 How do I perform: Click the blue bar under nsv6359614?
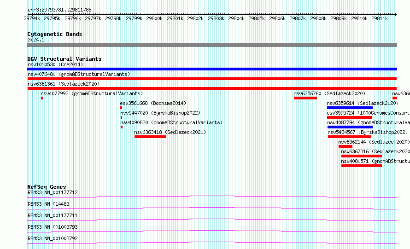click(x=350, y=108)
